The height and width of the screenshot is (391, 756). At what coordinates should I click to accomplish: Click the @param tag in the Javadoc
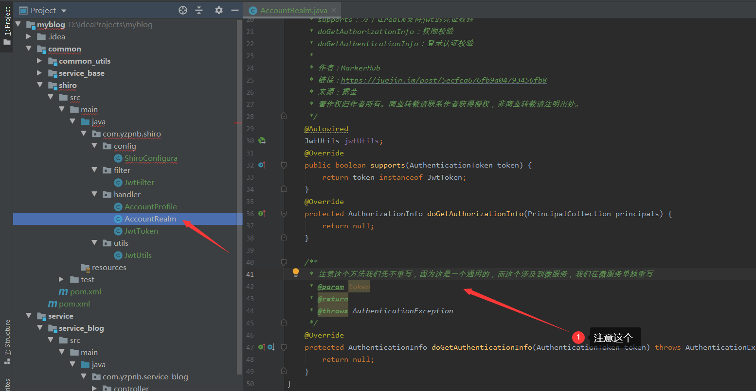coord(331,286)
